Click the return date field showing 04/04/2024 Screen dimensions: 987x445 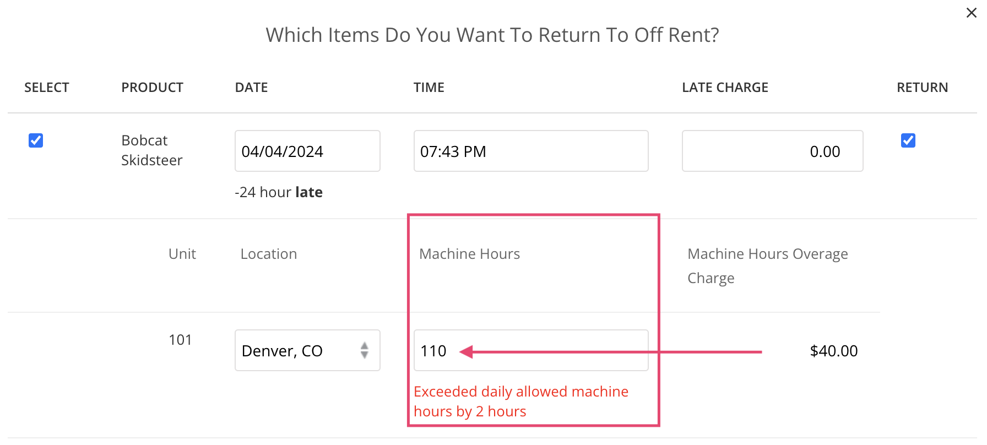pyautogui.click(x=307, y=151)
